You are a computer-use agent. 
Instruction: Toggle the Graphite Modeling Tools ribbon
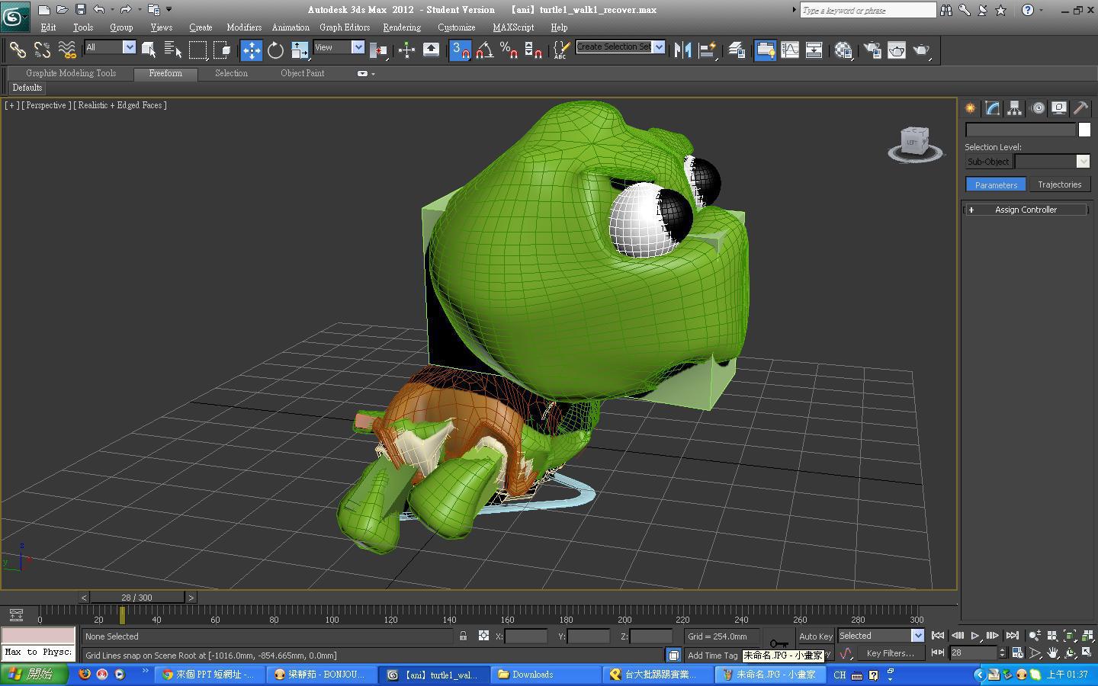pos(765,50)
